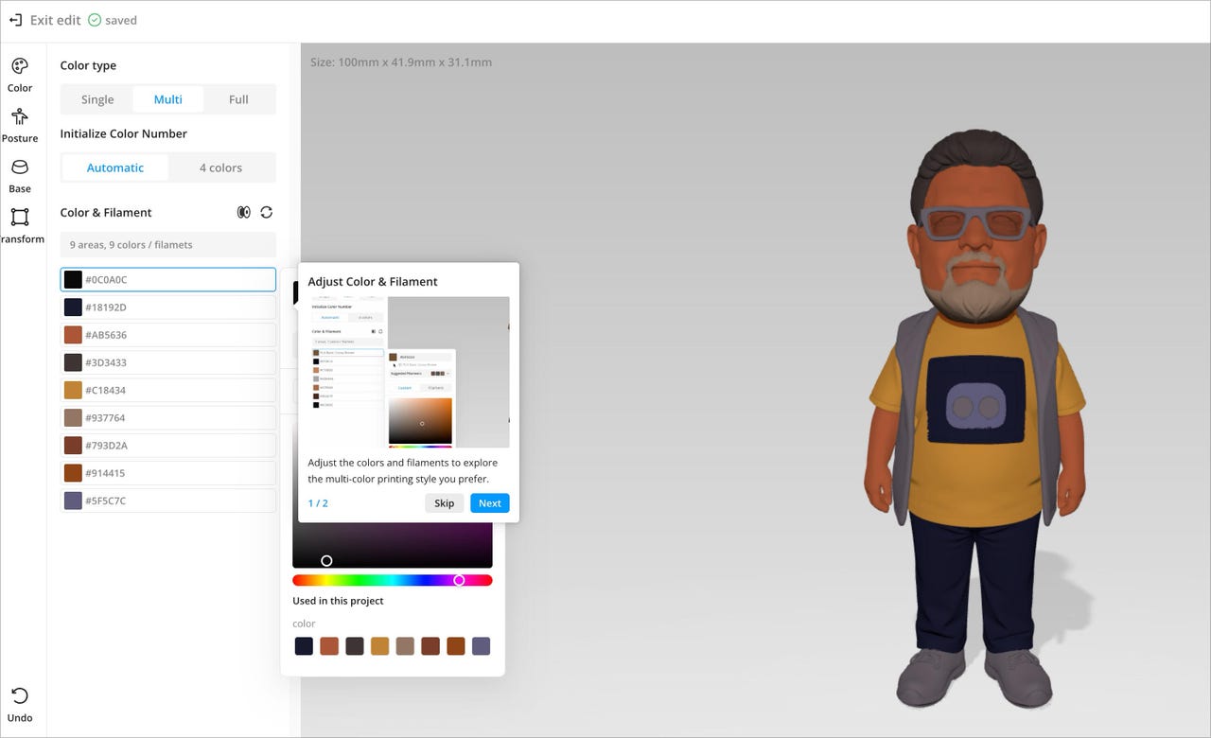Choose Automatic color number
The width and height of the screenshot is (1211, 738).
coord(115,167)
